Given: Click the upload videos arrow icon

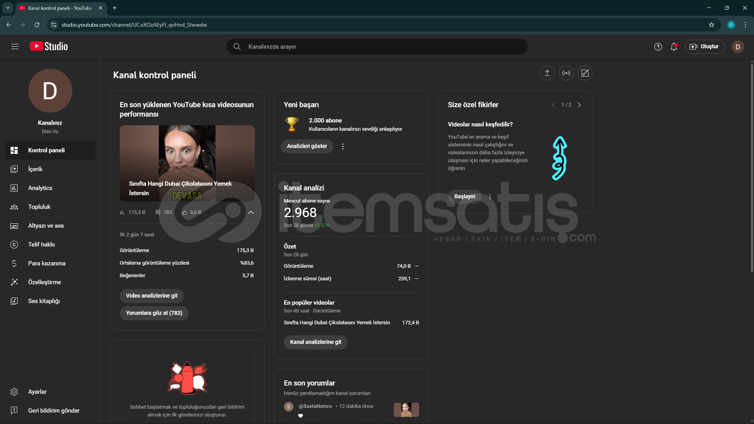Looking at the screenshot, I should (x=547, y=73).
